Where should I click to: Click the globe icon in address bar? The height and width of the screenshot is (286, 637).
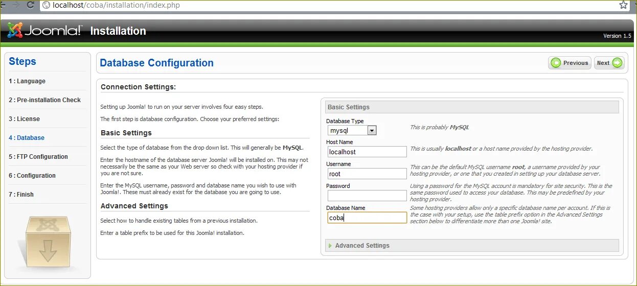click(47, 6)
